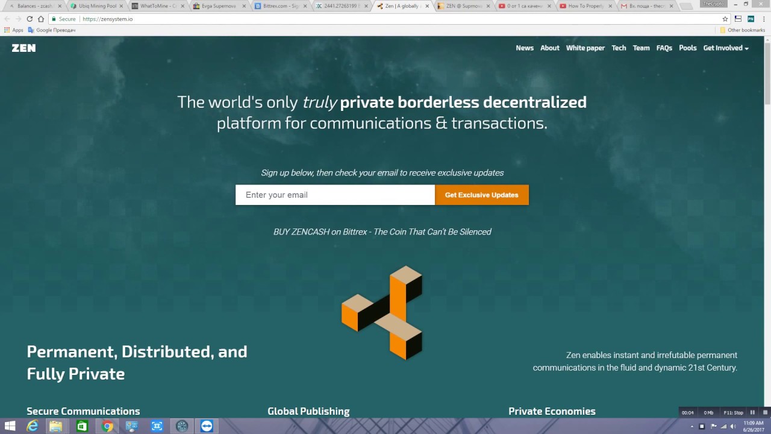This screenshot has width=771, height=434.
Task: Reload the page with the refresh icon
Action: [x=30, y=19]
